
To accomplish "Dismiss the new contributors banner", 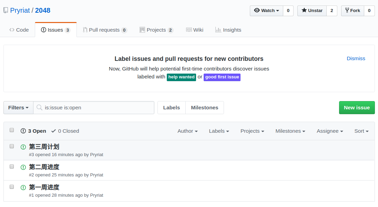I will coord(356,58).
